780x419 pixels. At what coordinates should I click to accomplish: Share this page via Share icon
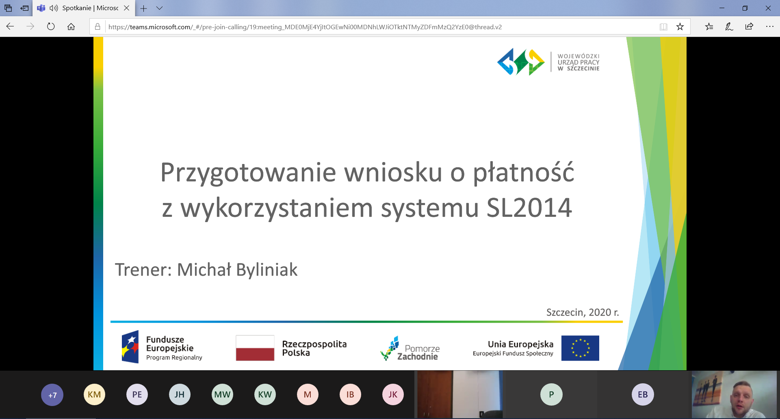click(x=749, y=27)
